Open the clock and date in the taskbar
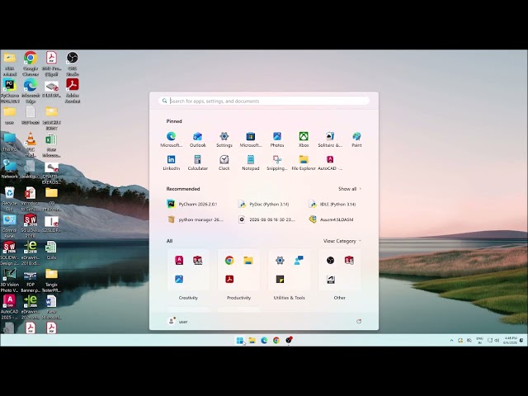Image resolution: width=528 pixels, height=396 pixels. tap(510, 341)
